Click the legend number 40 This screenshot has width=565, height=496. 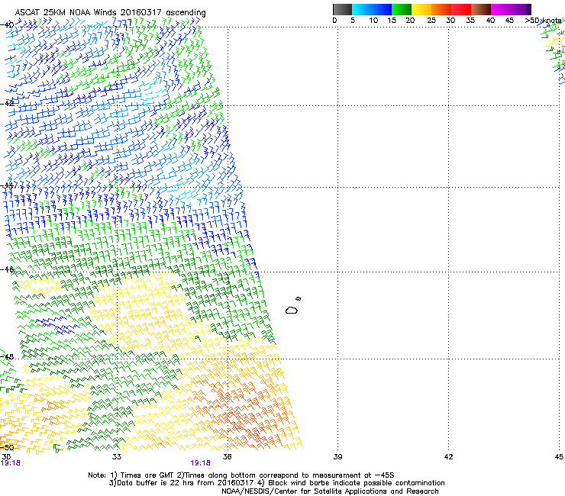tap(490, 21)
